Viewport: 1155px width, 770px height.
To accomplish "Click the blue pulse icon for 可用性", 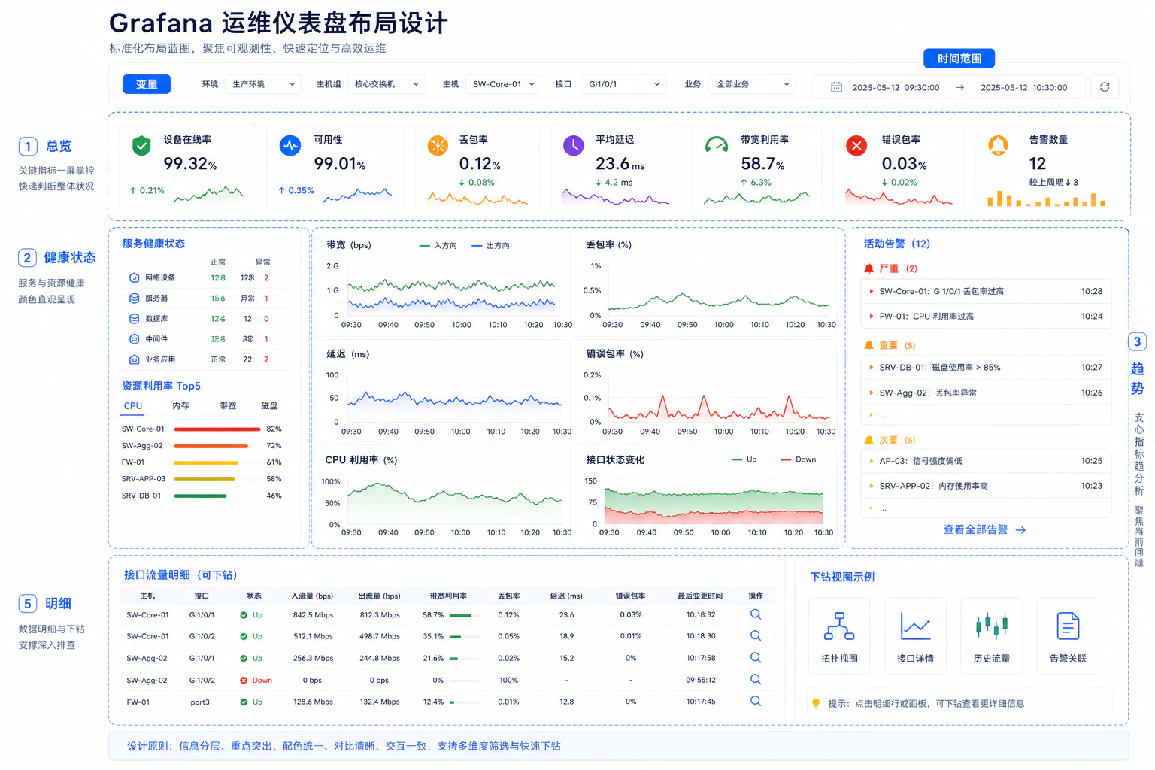I will [290, 145].
